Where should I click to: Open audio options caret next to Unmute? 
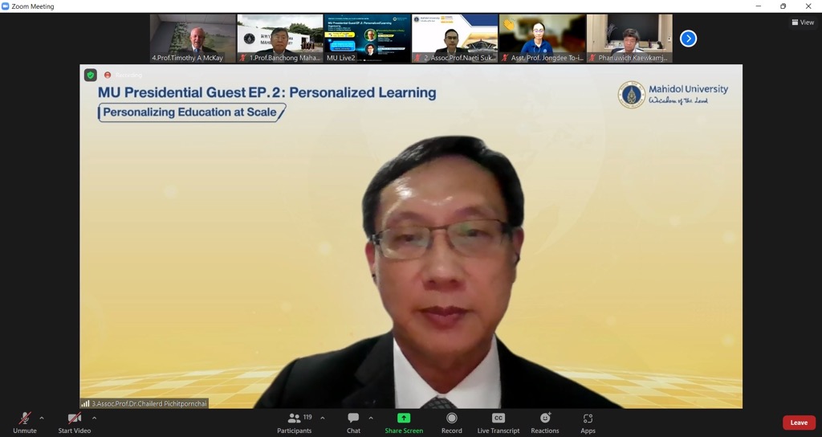click(42, 418)
